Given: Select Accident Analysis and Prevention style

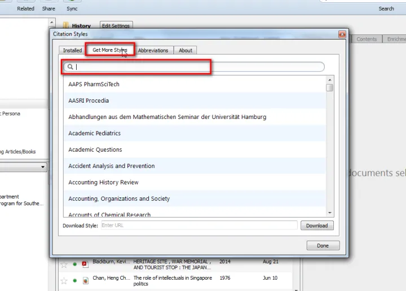Looking at the screenshot, I should tap(195, 166).
